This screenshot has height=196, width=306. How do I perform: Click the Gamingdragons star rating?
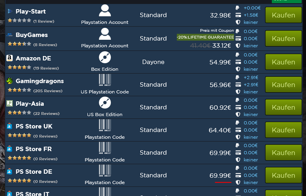(x=19, y=90)
